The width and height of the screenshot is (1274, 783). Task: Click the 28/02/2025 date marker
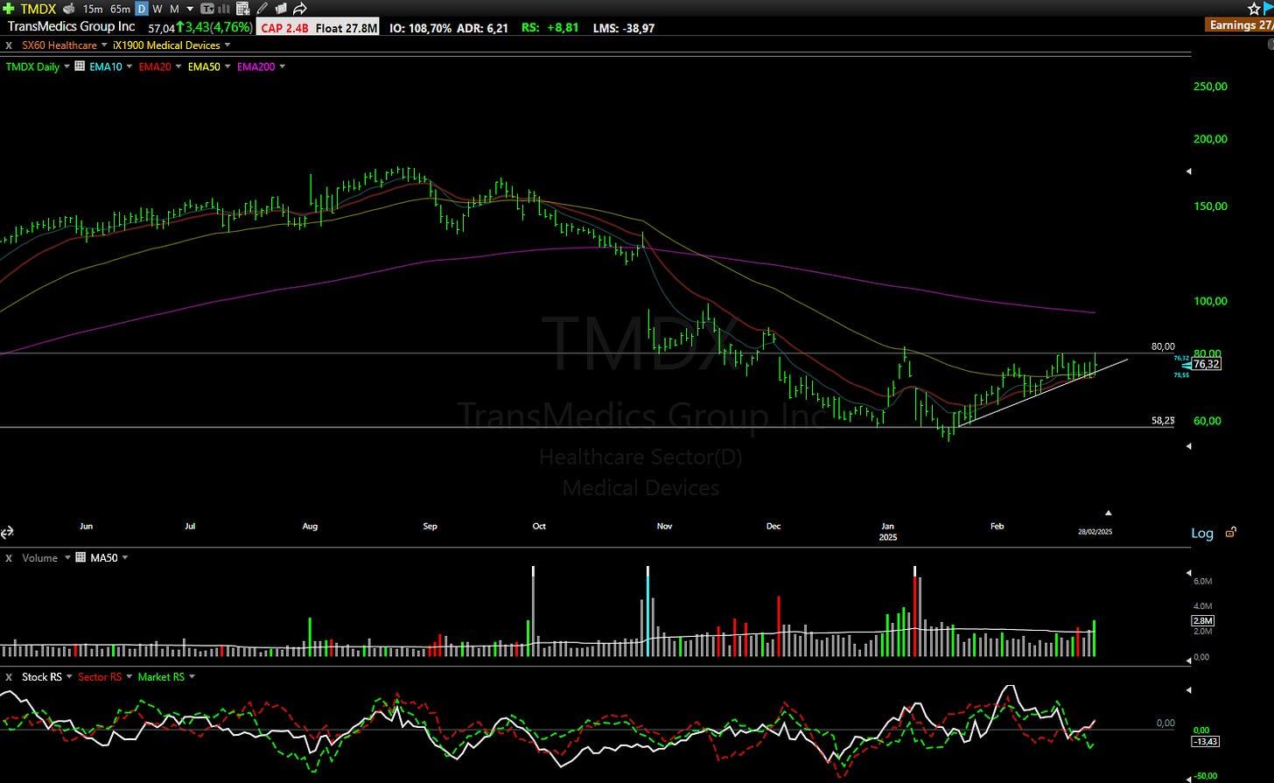click(1095, 531)
